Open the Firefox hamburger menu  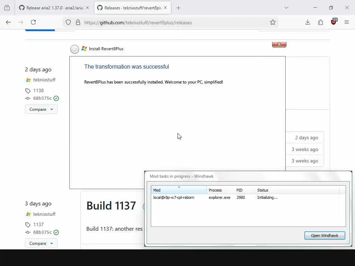347,22
